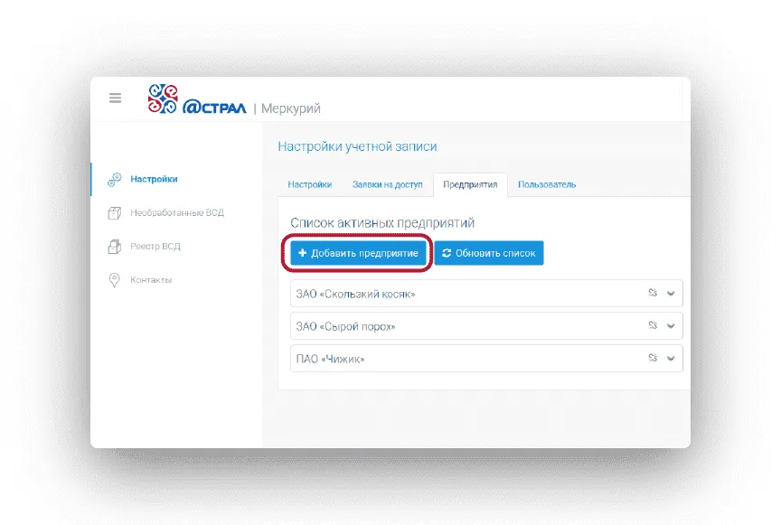Go to Контакты in the sidebar
Image resolution: width=781 pixels, height=525 pixels.
click(x=151, y=280)
